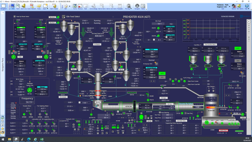Collapse the right side panel bar arrow
The width and height of the screenshot is (252, 142).
pyautogui.click(x=249, y=21)
